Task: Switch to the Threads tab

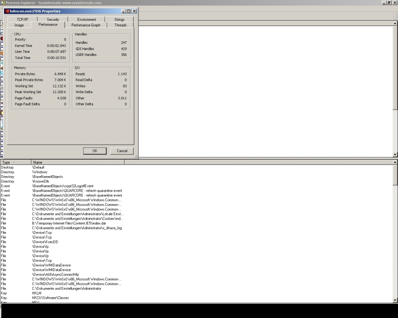Action: tap(120, 25)
